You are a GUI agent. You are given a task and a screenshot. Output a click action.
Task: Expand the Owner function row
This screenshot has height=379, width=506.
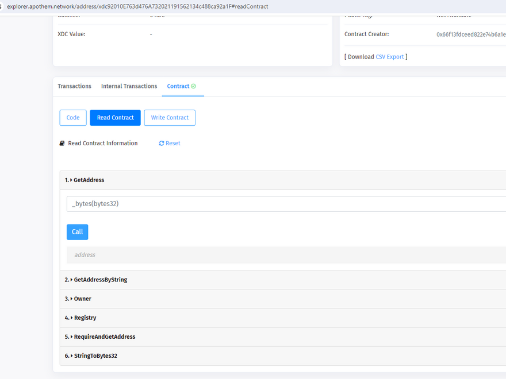82,299
